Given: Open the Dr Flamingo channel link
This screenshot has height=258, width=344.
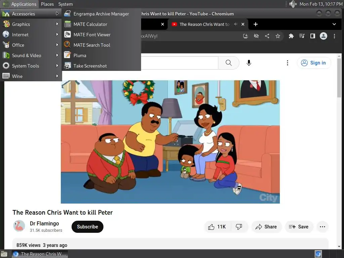Looking at the screenshot, I should (44, 223).
